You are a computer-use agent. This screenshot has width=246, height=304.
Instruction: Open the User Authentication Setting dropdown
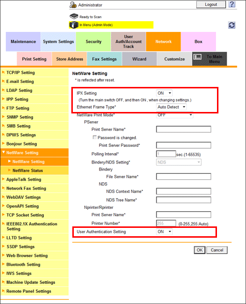pos(164,231)
